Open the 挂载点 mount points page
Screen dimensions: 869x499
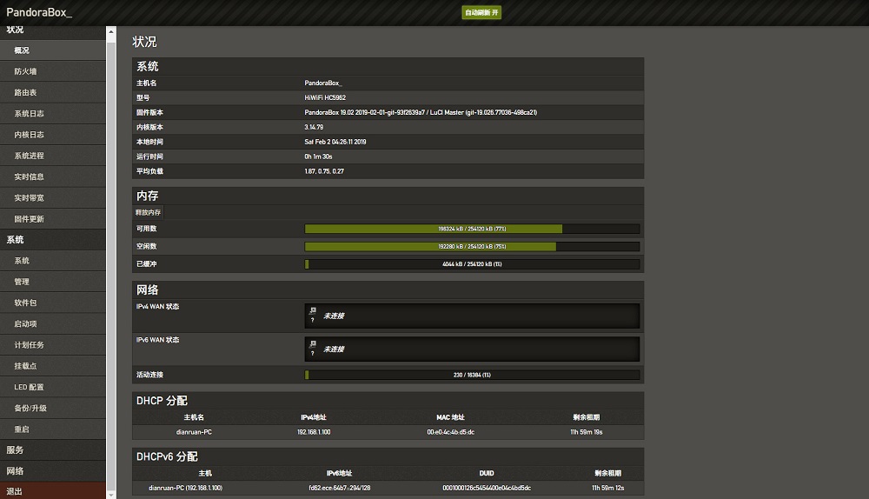pos(53,366)
